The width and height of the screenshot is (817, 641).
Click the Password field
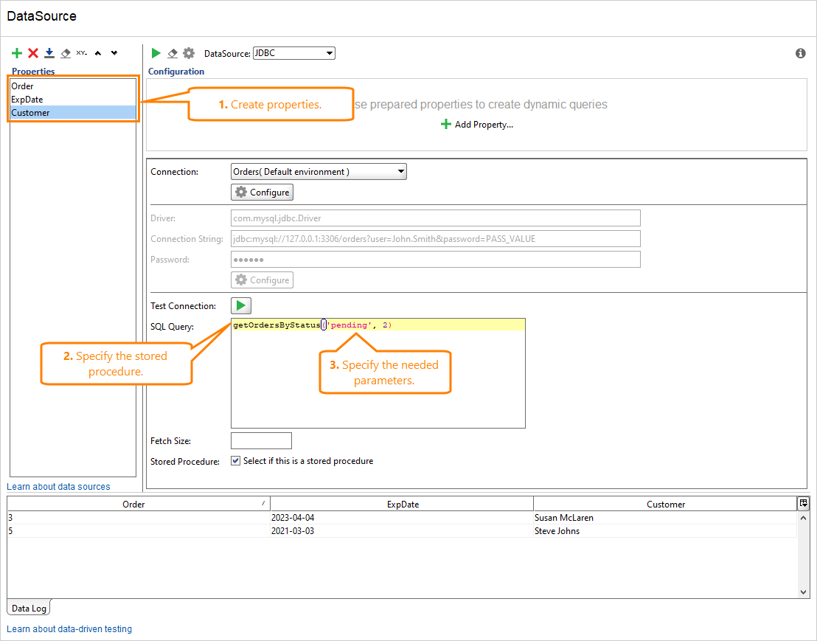click(x=436, y=260)
